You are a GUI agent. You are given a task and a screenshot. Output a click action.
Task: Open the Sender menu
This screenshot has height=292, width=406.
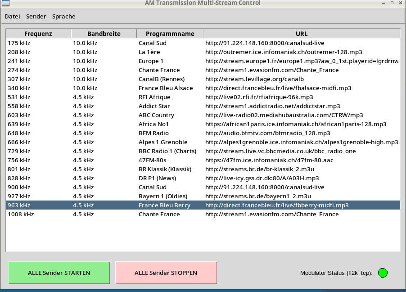36,16
